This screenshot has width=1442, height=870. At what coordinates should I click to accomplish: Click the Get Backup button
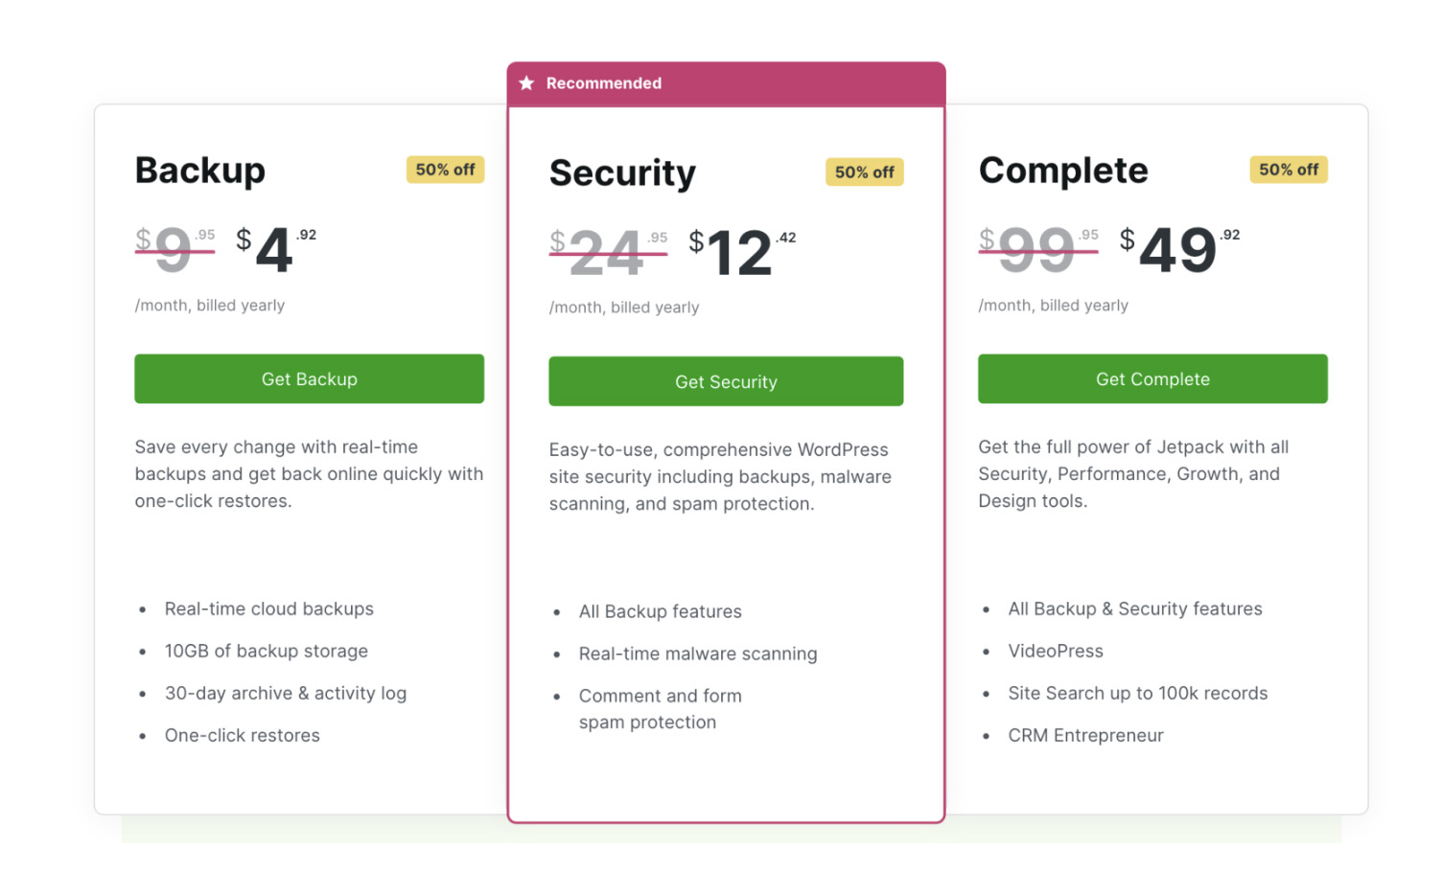[x=309, y=378]
